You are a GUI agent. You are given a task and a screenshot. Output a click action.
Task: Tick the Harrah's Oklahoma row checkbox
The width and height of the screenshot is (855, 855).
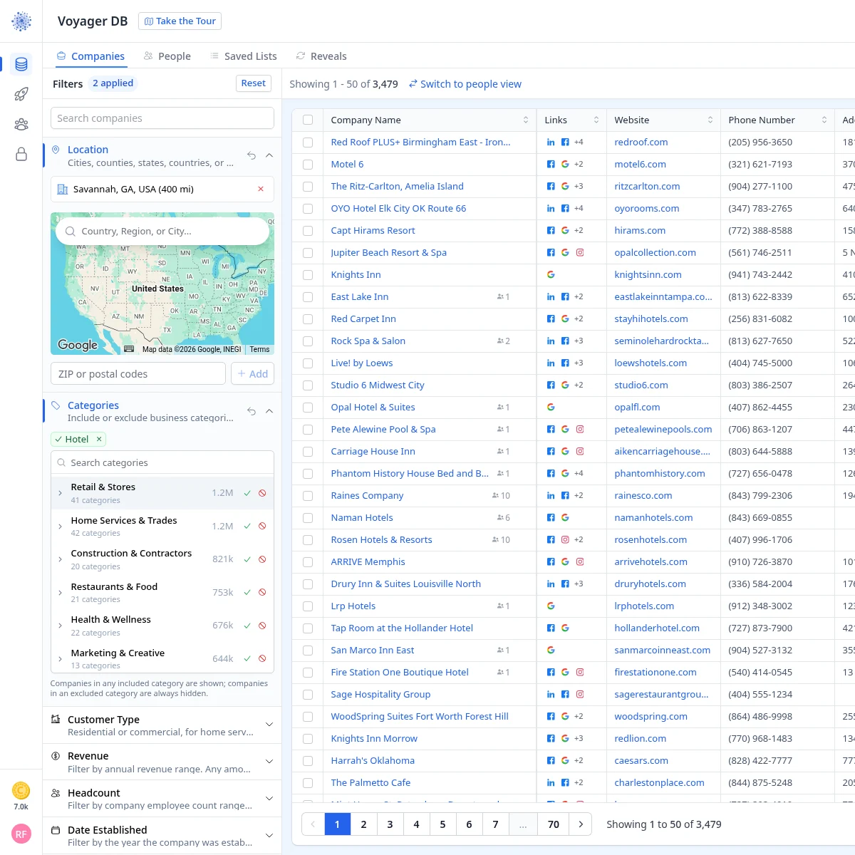click(308, 761)
